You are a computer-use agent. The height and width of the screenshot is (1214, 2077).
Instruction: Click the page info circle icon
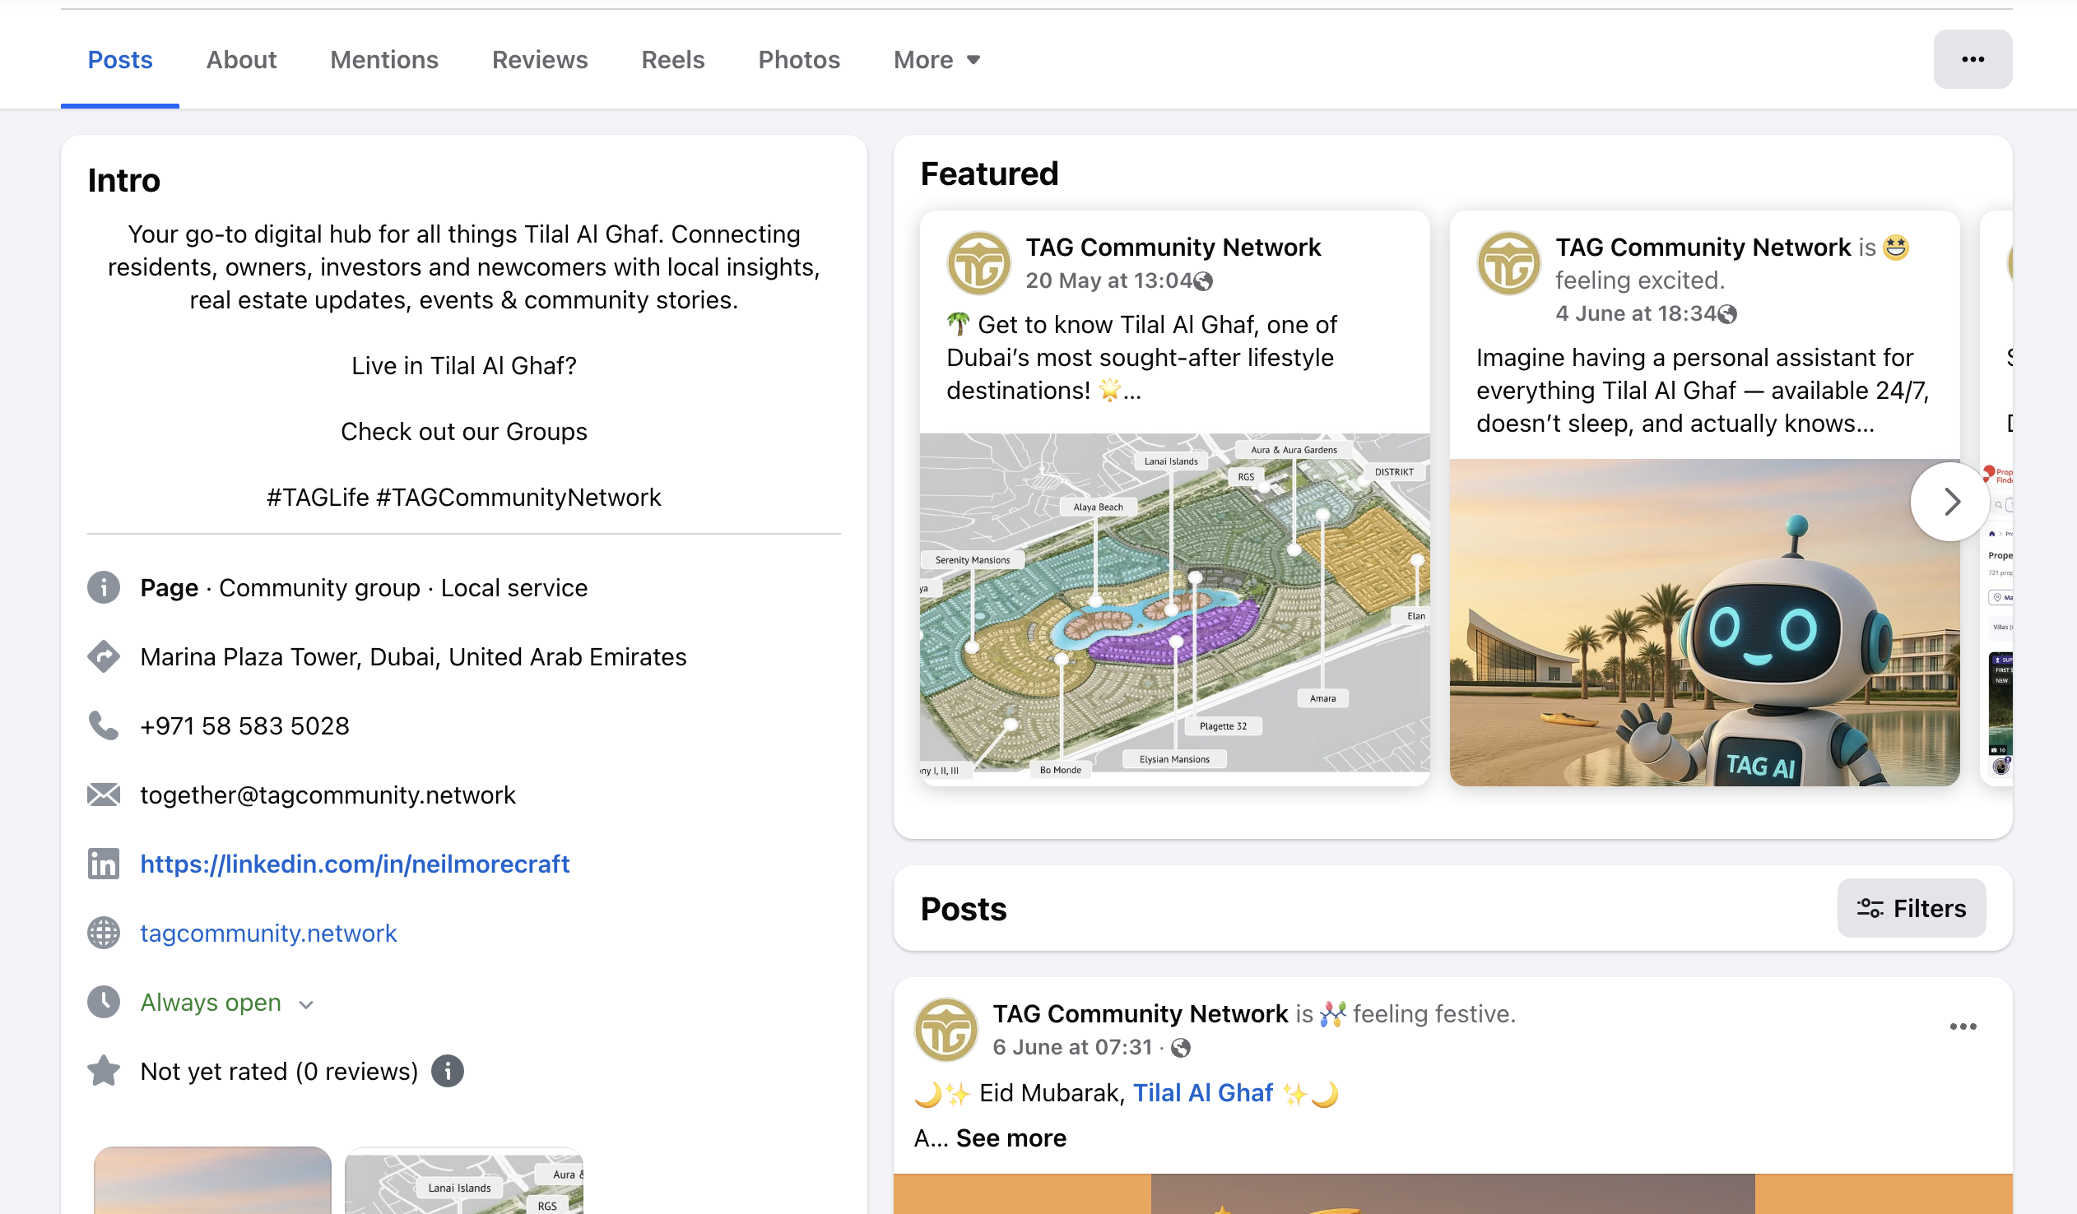[104, 588]
